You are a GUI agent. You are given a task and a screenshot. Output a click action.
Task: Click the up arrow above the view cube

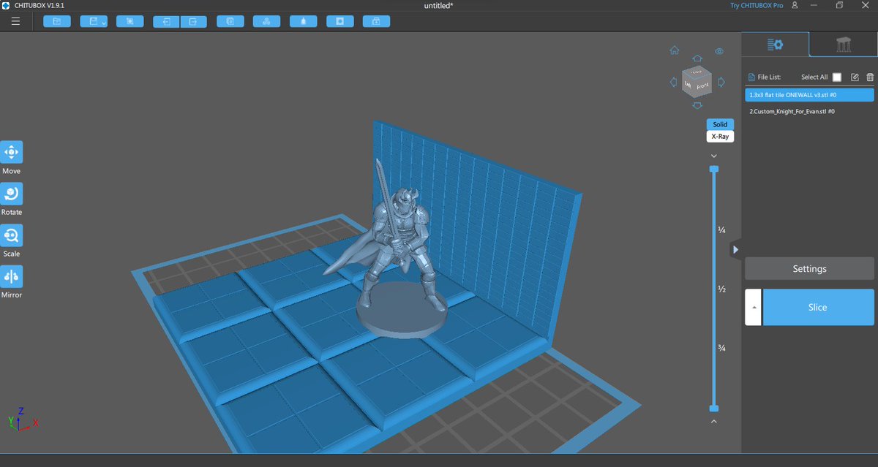point(697,58)
